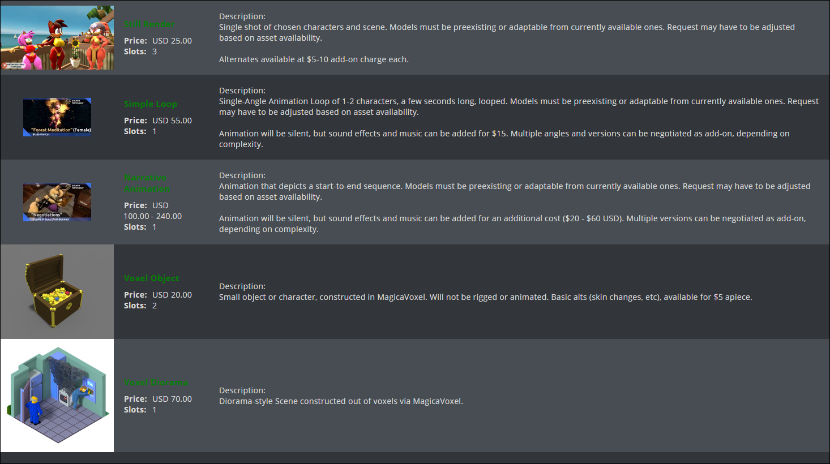The image size is (830, 464).
Task: View the voxel kitchen diorama image
Action: [x=57, y=396]
